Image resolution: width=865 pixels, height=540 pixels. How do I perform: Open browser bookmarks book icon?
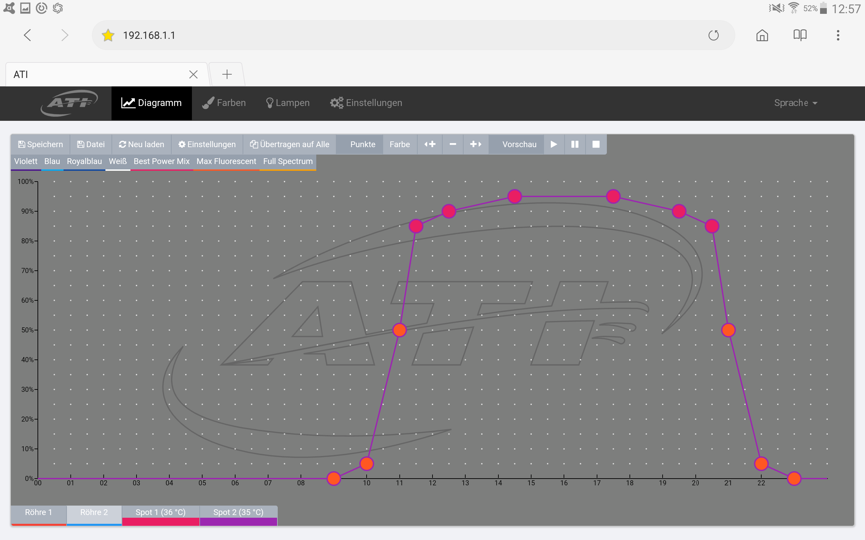[x=799, y=35]
